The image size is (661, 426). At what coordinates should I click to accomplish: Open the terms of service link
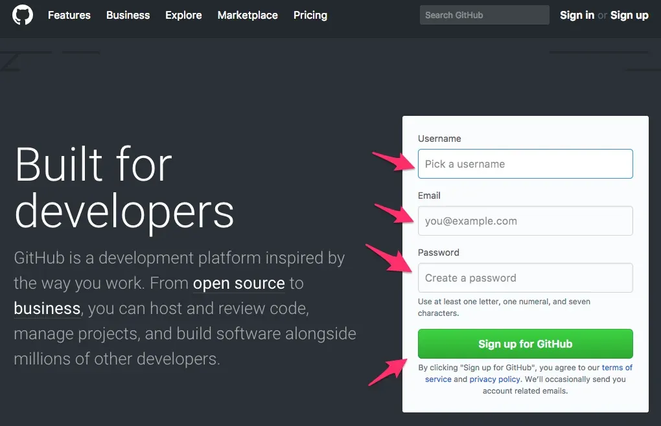coord(617,367)
